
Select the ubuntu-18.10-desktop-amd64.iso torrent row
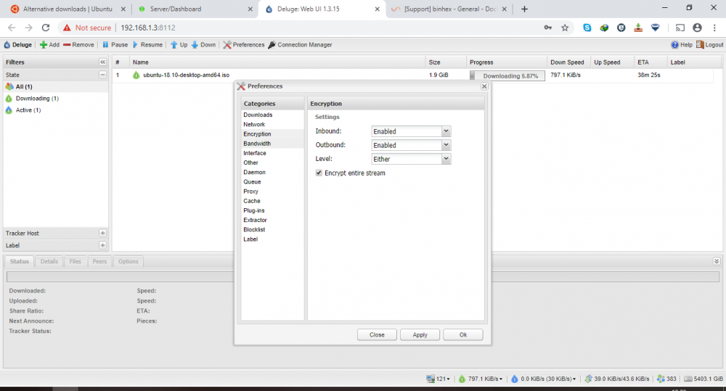[412, 75]
